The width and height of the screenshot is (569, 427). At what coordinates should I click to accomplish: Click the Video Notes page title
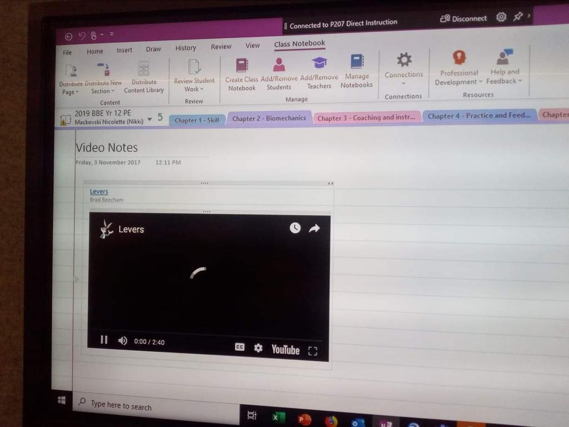[x=106, y=147]
